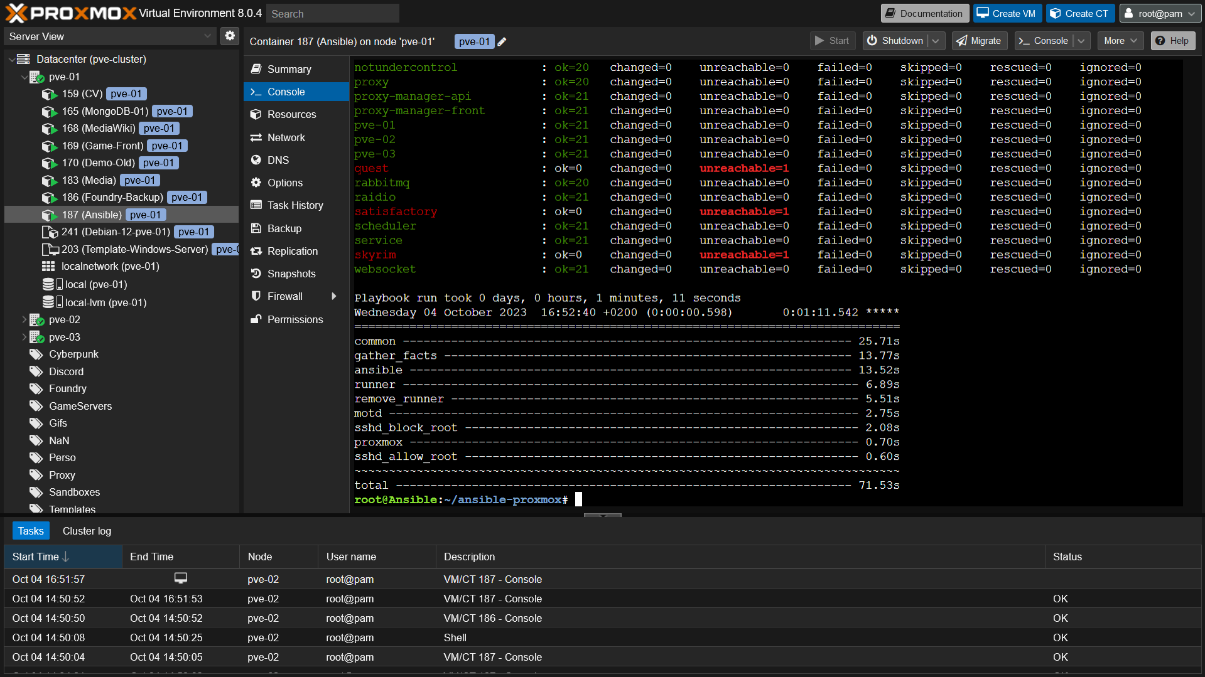Click the Migrate button
The width and height of the screenshot is (1205, 677).
979,41
